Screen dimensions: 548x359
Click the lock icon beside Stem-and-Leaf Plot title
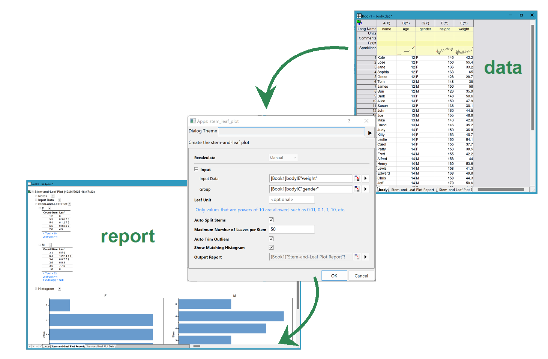pos(30,191)
